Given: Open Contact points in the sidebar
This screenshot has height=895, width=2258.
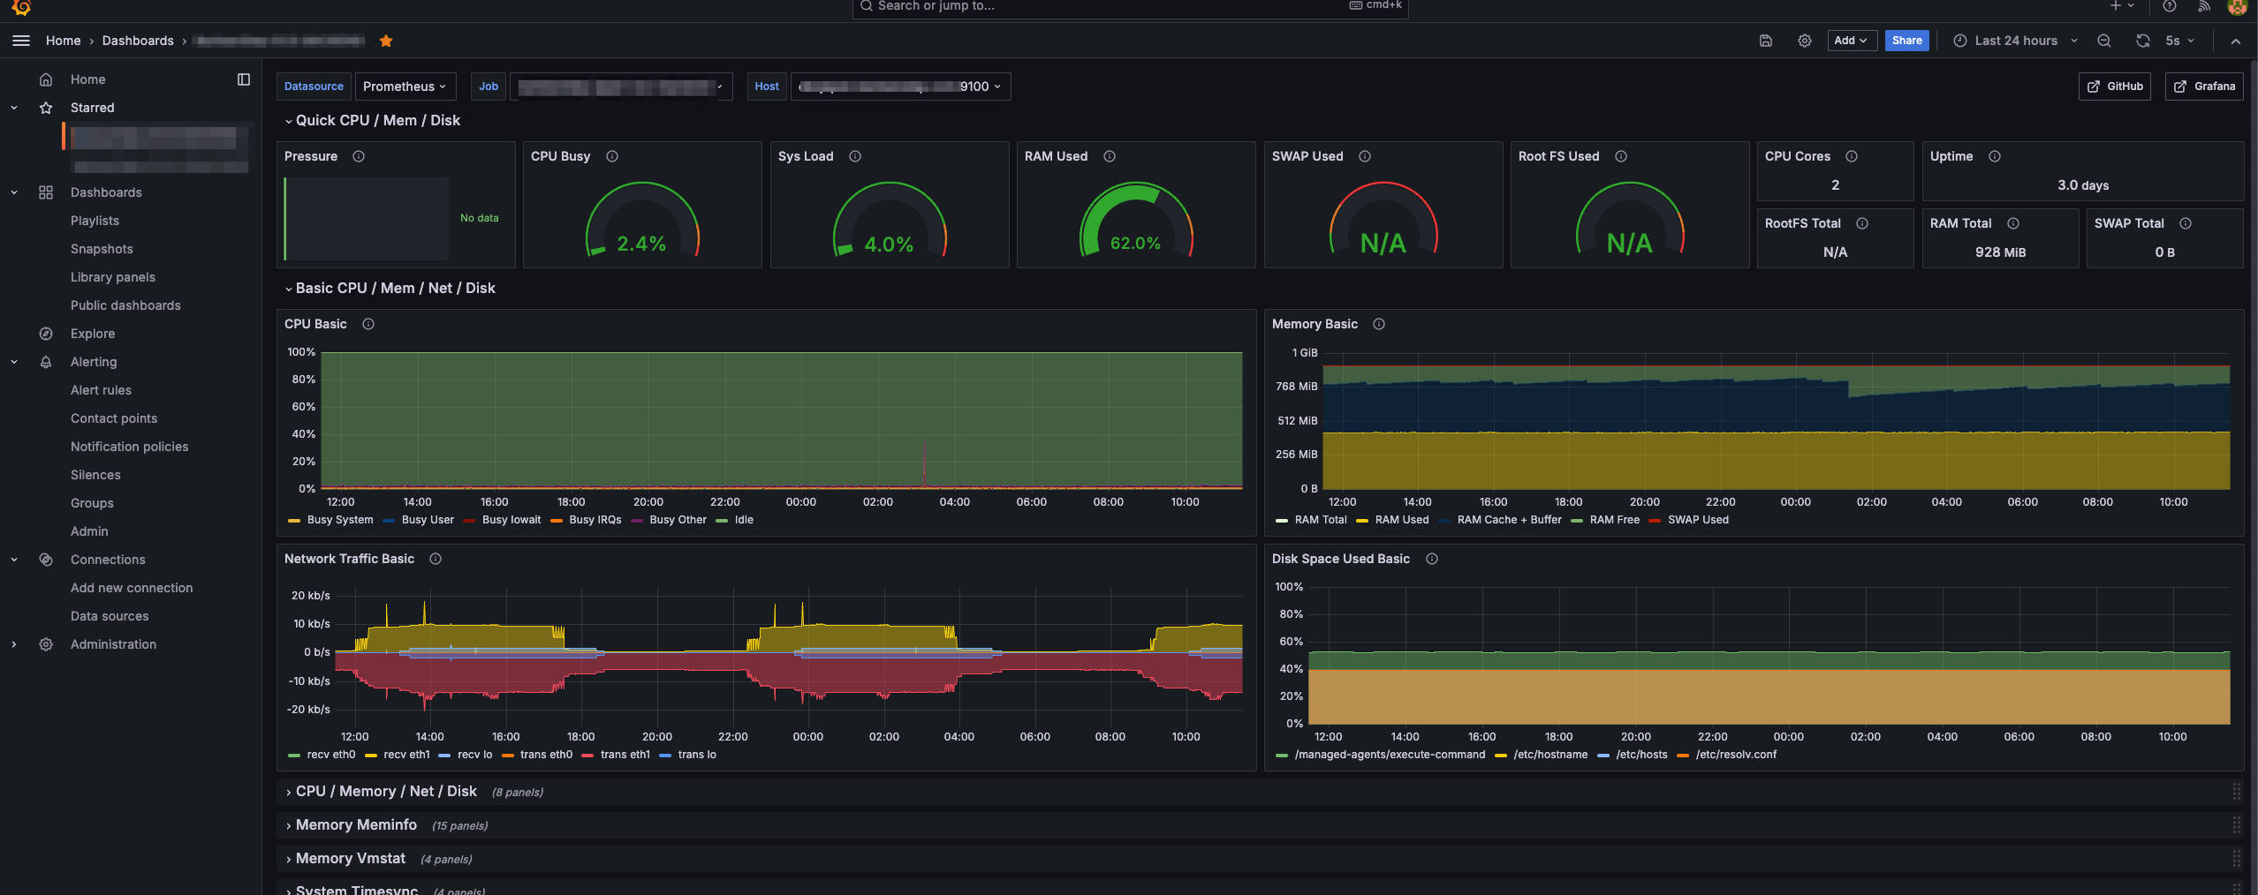Looking at the screenshot, I should (x=114, y=418).
